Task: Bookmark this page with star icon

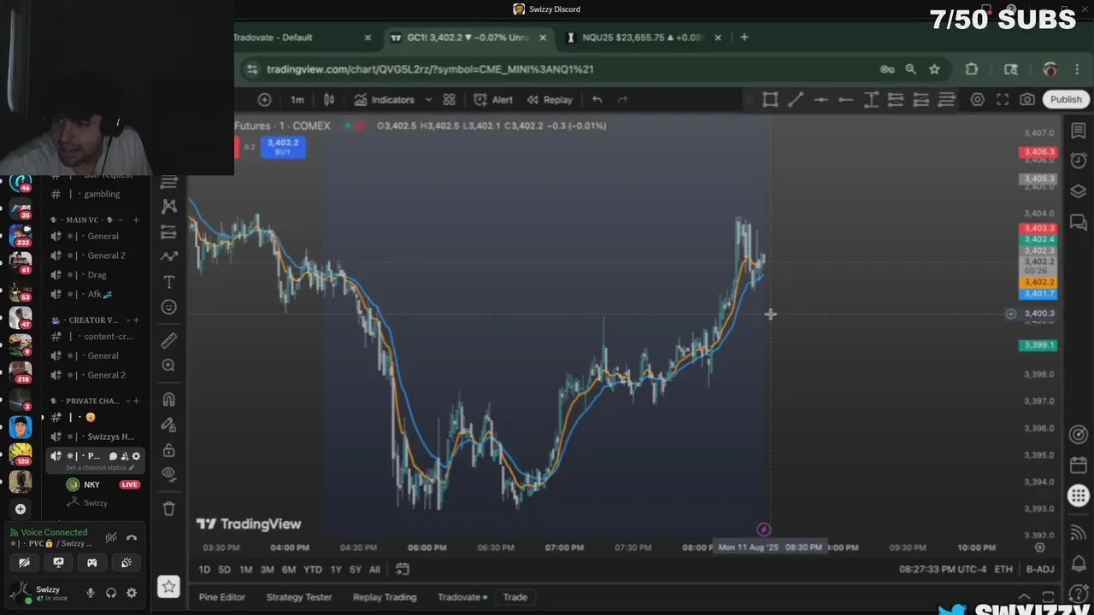Action: pyautogui.click(x=934, y=69)
